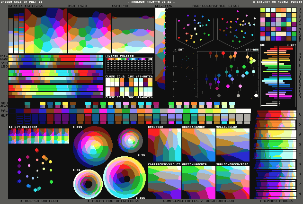Click the Saturation Model: Purity label
Image resolution: width=303 pixels, height=204 pixels.
click(x=276, y=2)
